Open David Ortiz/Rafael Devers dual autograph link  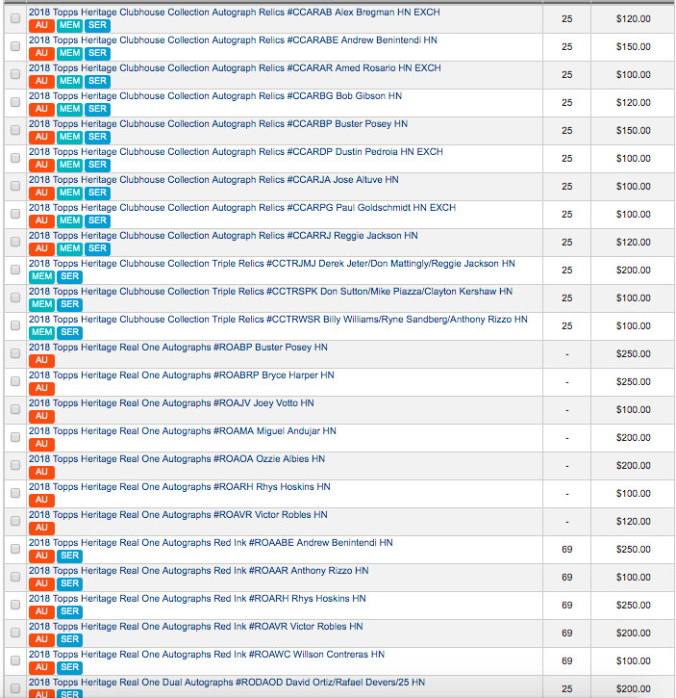[227, 683]
